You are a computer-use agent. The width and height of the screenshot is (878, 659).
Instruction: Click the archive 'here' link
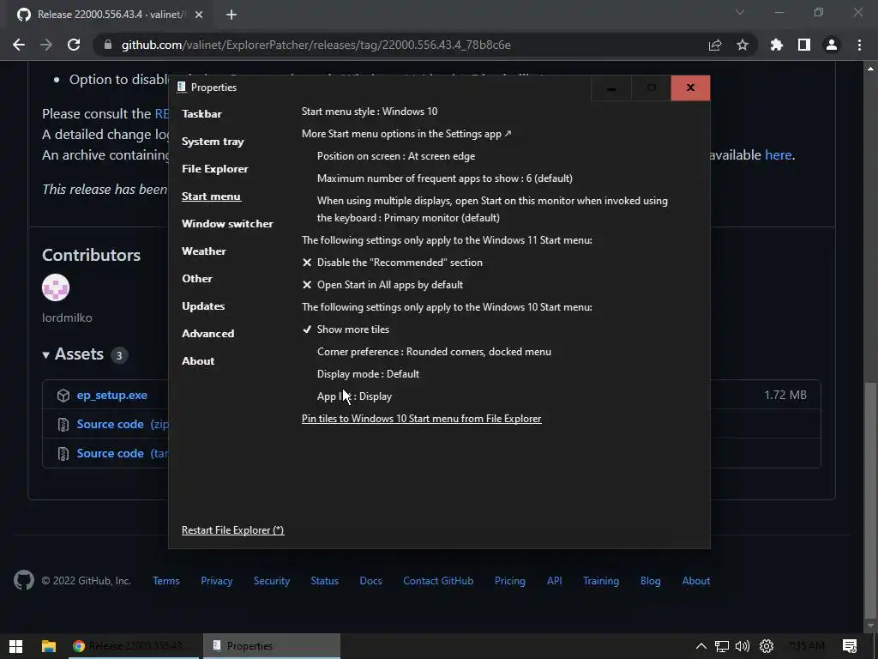779,154
